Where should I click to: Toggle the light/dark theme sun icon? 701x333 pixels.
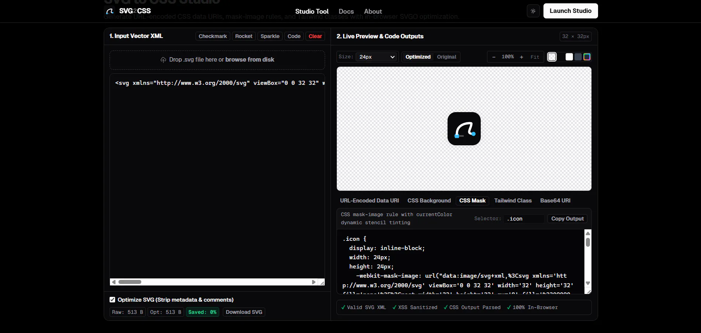pos(533,11)
